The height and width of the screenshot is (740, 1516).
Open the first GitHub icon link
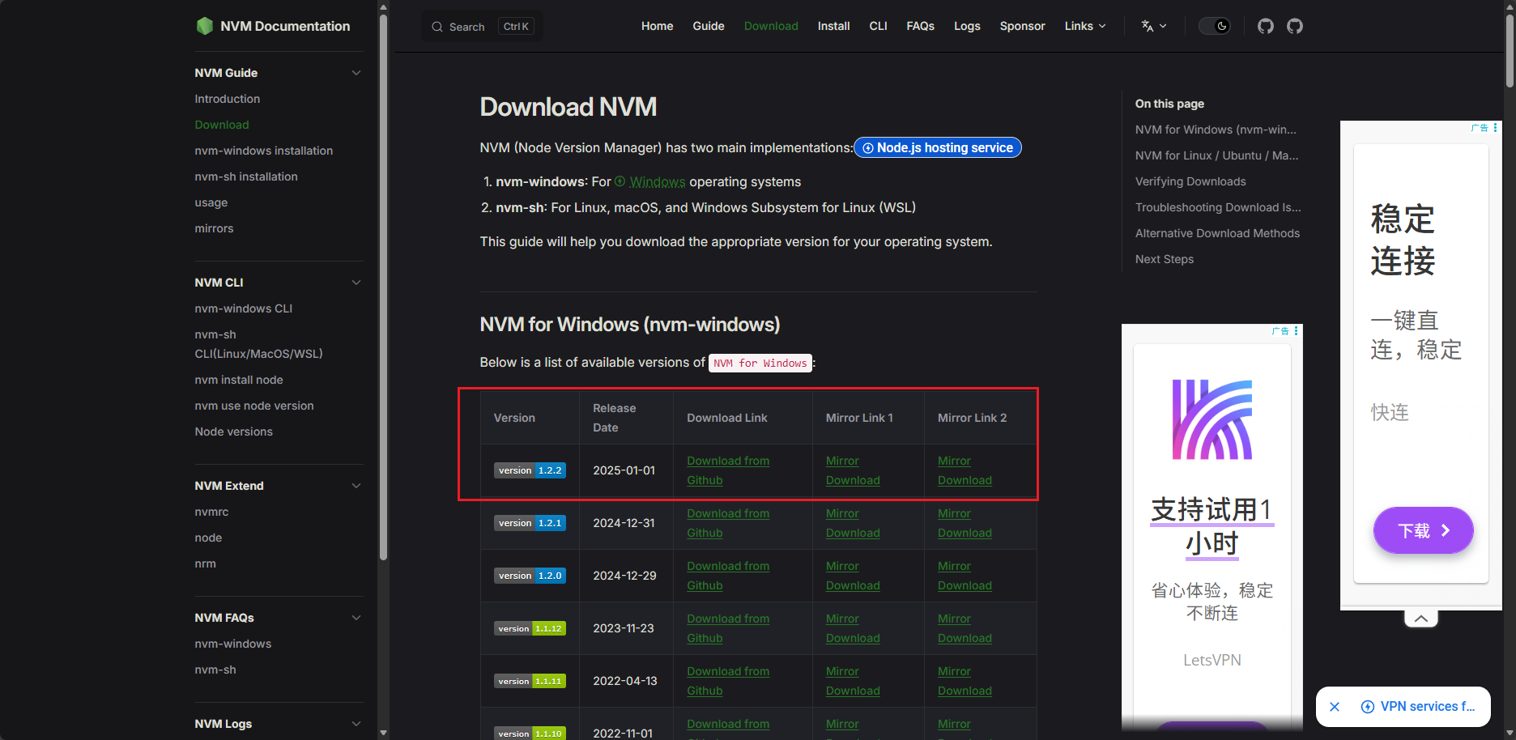tap(1266, 26)
